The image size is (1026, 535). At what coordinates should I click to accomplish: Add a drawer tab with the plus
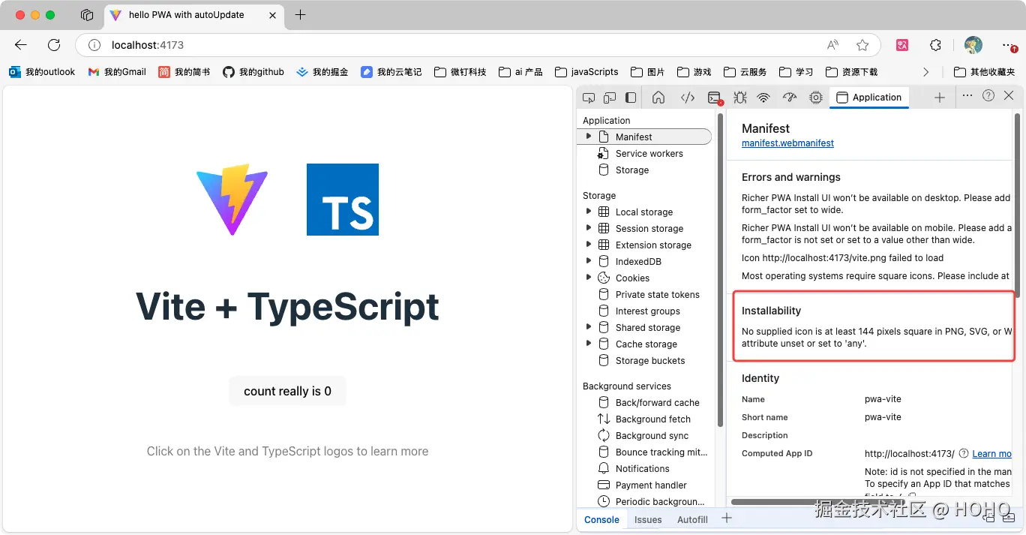coord(726,518)
